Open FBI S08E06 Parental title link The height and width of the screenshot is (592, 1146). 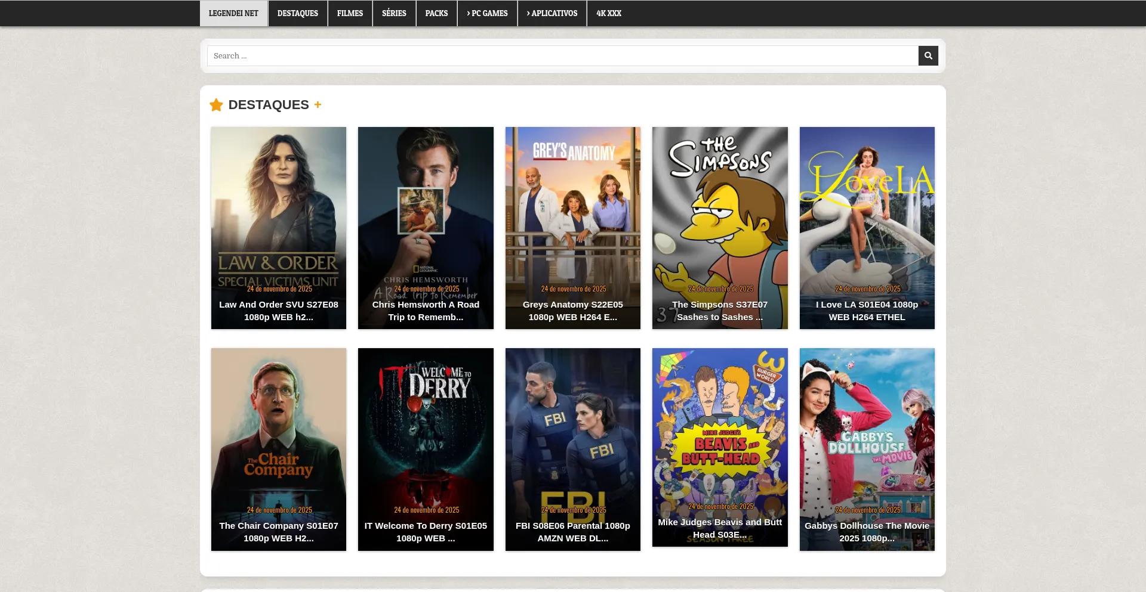coord(572,532)
